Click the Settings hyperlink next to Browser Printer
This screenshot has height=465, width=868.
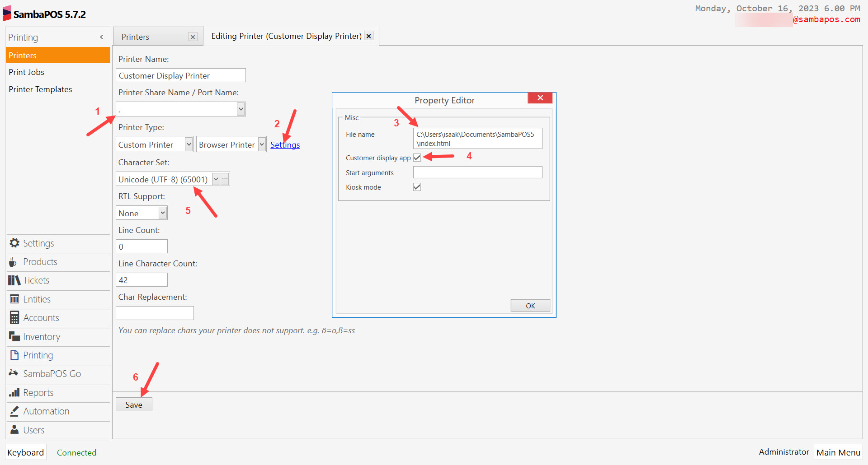285,144
